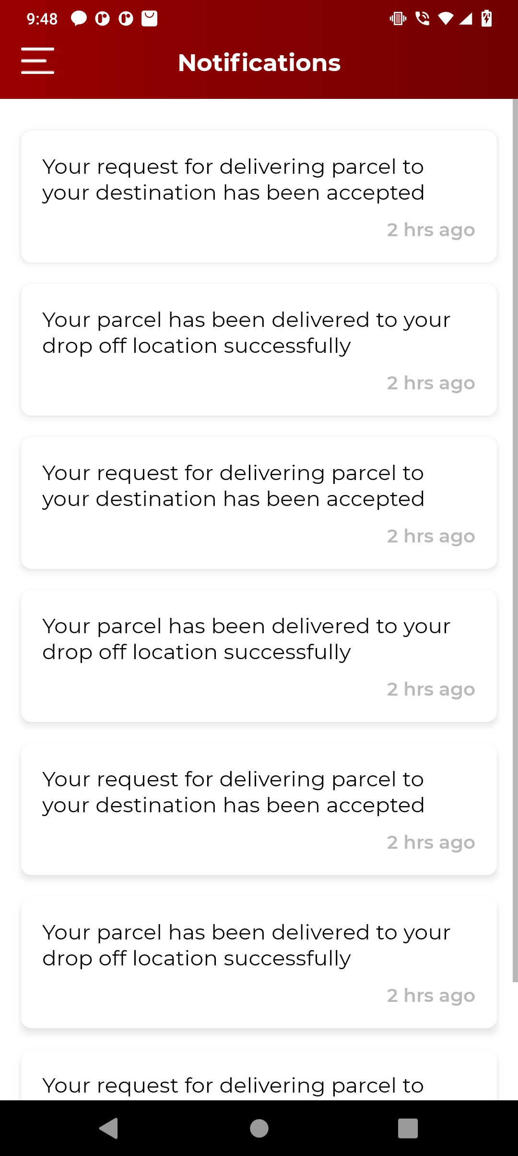Tap the third 'request accepted' notification card
This screenshot has height=1156, width=518.
(x=259, y=809)
